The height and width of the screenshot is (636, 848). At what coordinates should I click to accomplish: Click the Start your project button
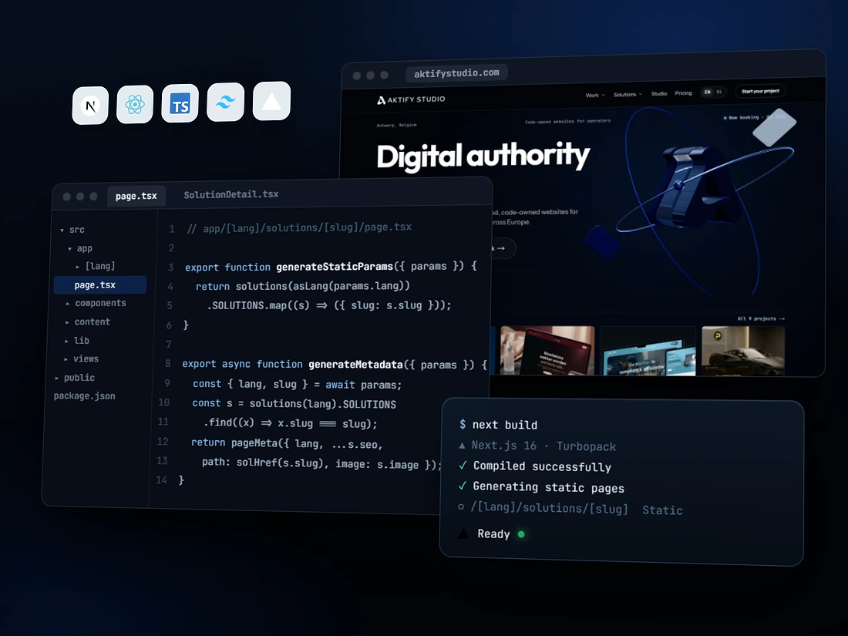[x=760, y=92]
